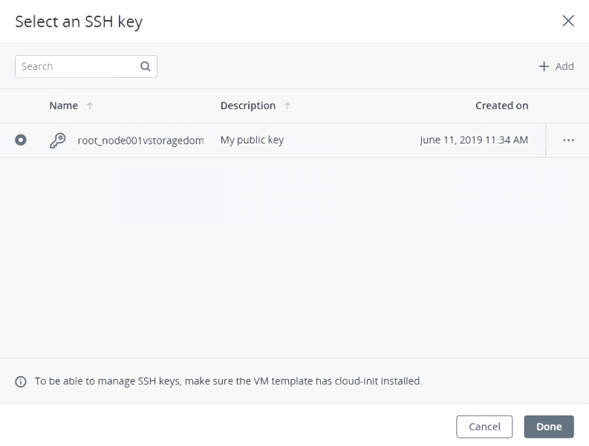Screen dimensions: 589x446
Task: Click the plus icon beside Add
Action: pos(544,66)
